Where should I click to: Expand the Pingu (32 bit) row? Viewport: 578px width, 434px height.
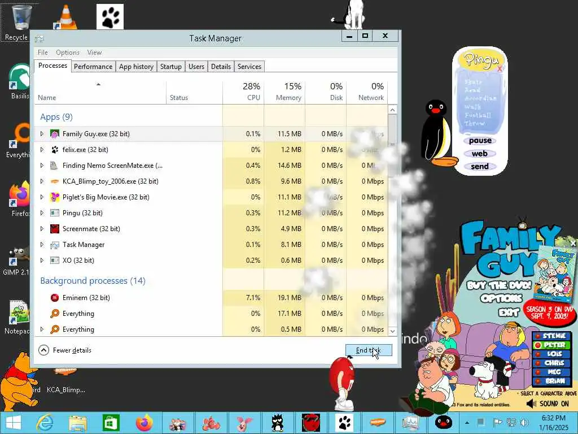point(42,213)
